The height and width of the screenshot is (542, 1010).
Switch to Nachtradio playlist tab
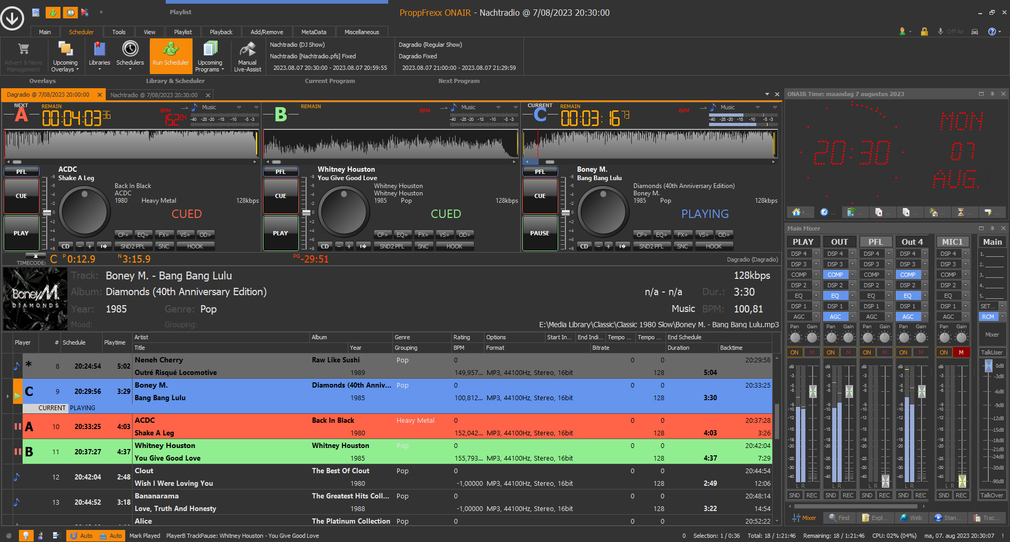click(154, 95)
